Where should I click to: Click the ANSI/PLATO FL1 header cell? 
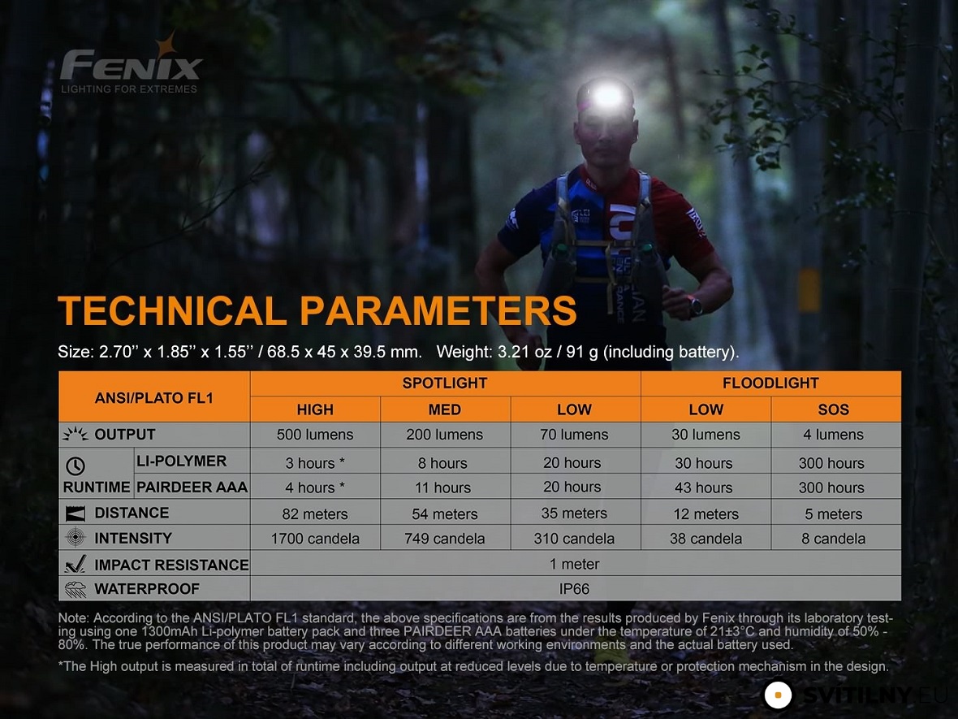tap(154, 397)
